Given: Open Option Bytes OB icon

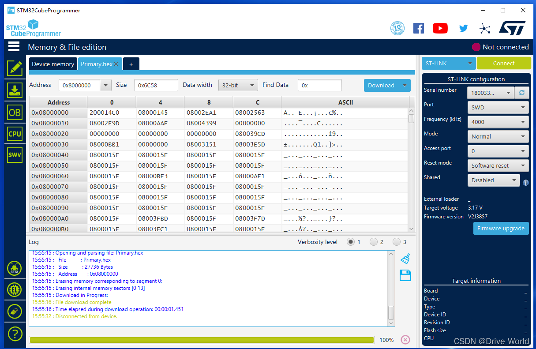Looking at the screenshot, I should click(x=15, y=113).
